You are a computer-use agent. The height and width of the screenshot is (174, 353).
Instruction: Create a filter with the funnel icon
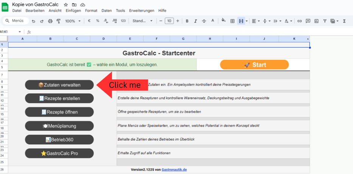(x=325, y=21)
